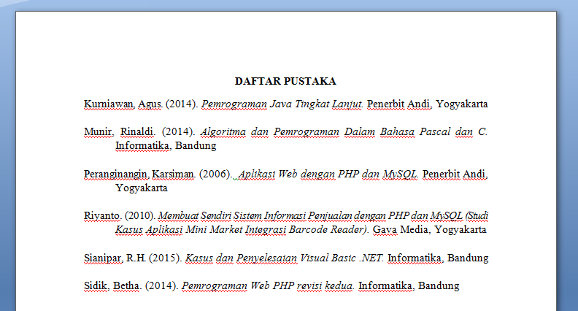Image resolution: width=578 pixels, height=311 pixels.
Task: Click the author name "Sidik, Betha"
Action: pyautogui.click(x=112, y=285)
